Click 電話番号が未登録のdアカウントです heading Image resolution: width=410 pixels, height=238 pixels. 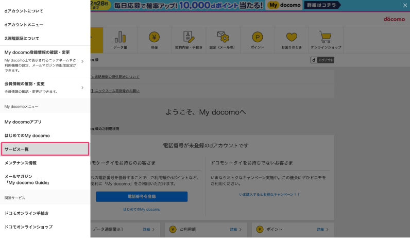[x=206, y=145]
